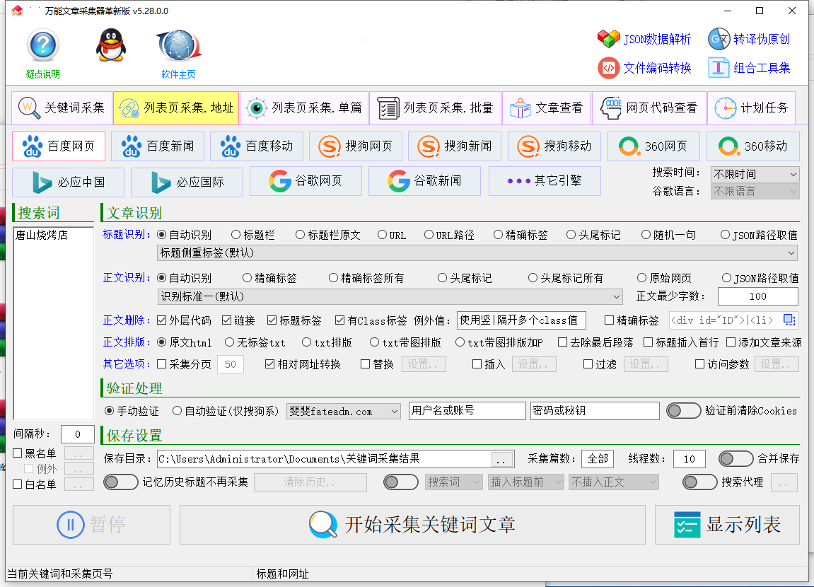The width and height of the screenshot is (814, 587).
Task: Expand the 标题侧重标签 dropdown
Action: point(477,253)
